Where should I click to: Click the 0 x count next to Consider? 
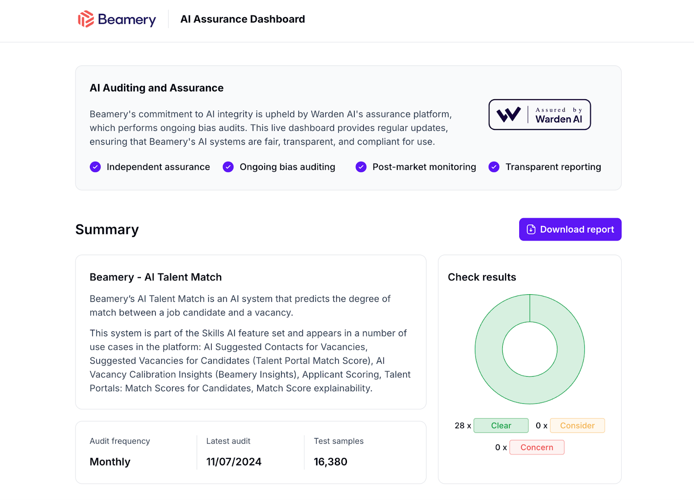[541, 425]
